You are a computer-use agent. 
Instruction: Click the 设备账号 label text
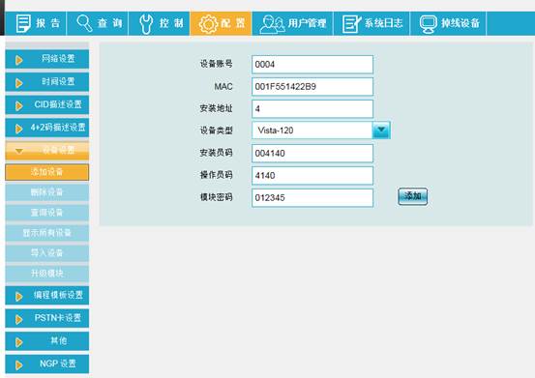coord(216,64)
